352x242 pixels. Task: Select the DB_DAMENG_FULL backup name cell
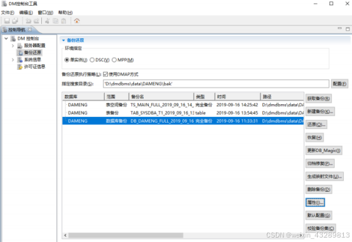(162, 121)
